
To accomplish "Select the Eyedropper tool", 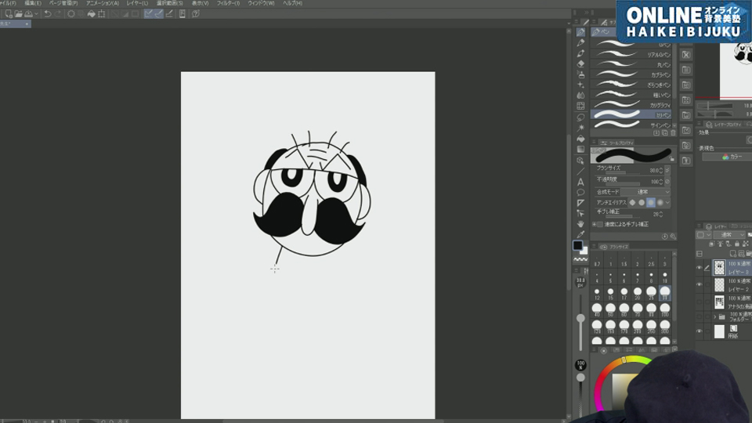I will (x=580, y=234).
